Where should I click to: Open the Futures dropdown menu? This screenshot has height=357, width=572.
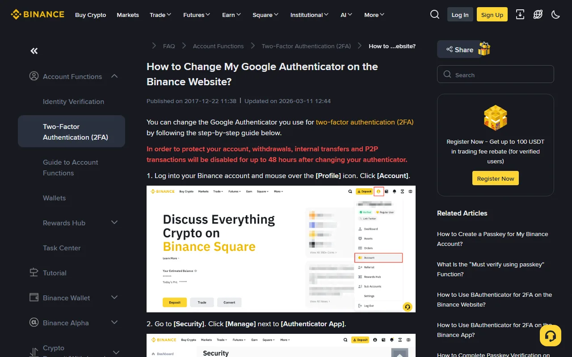(197, 15)
